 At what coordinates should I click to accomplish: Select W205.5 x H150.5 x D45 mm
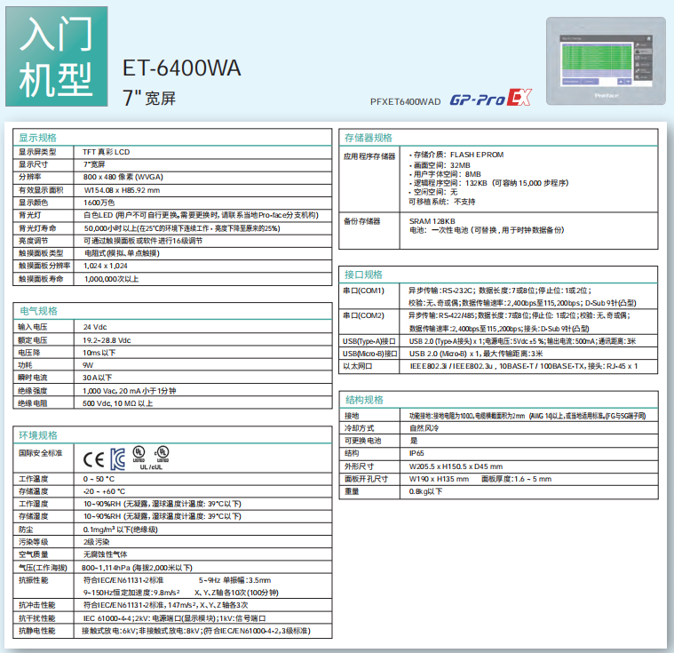(x=456, y=466)
